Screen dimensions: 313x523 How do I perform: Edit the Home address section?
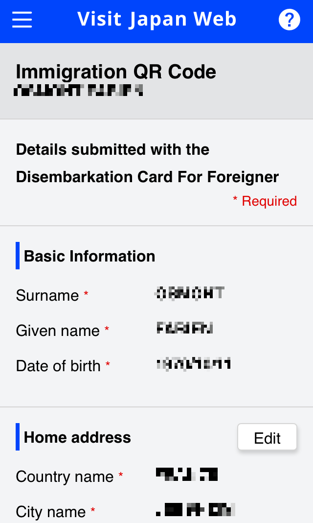click(267, 437)
